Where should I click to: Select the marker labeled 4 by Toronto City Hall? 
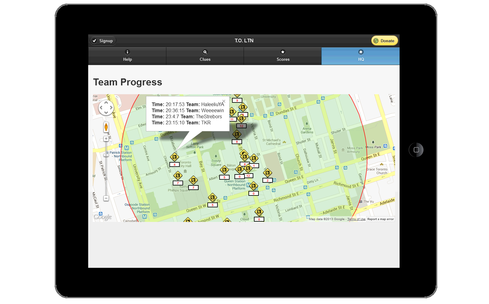(x=174, y=157)
